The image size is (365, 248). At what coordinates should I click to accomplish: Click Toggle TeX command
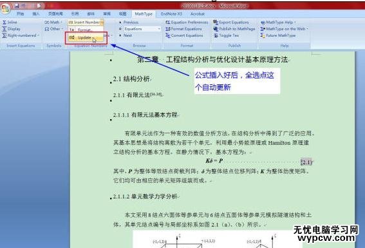click(x=226, y=35)
